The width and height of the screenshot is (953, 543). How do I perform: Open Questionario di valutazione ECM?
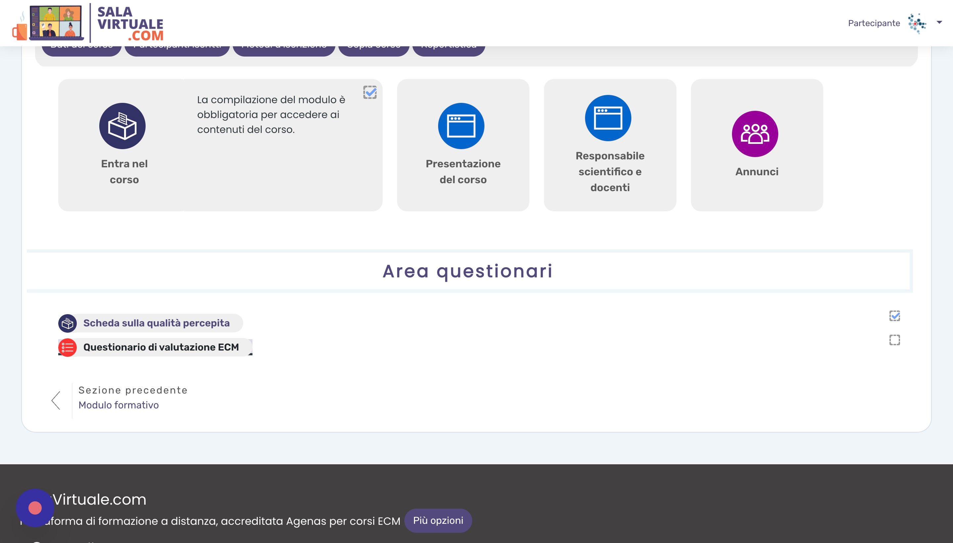(x=161, y=347)
